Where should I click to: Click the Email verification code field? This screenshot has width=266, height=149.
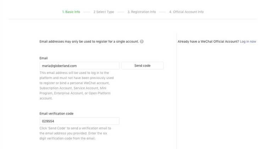point(79,121)
